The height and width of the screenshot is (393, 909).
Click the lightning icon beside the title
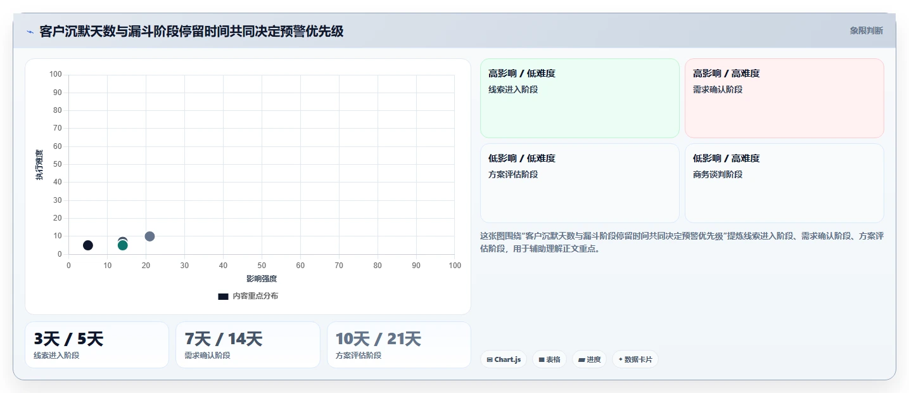[30, 32]
